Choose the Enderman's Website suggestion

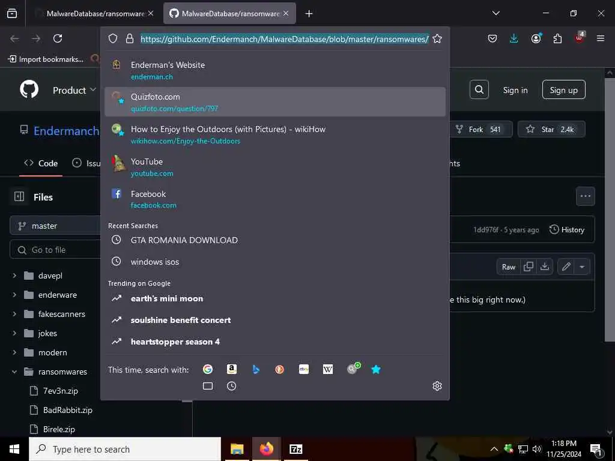[275, 70]
